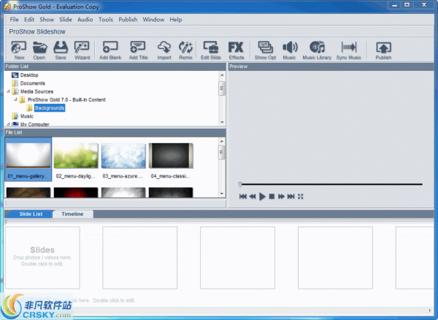Click the File List scrollbar thumb
Screen dimensions: 438x320
(221, 152)
